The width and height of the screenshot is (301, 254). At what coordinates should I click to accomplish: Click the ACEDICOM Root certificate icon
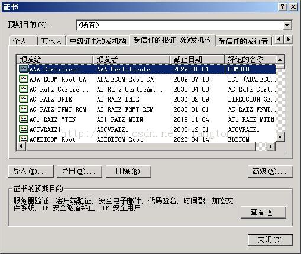coord(24,139)
